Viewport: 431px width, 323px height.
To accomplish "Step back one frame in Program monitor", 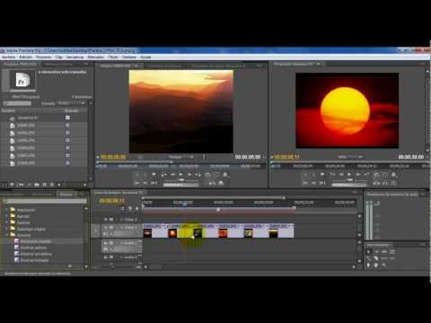I will coord(341,174).
